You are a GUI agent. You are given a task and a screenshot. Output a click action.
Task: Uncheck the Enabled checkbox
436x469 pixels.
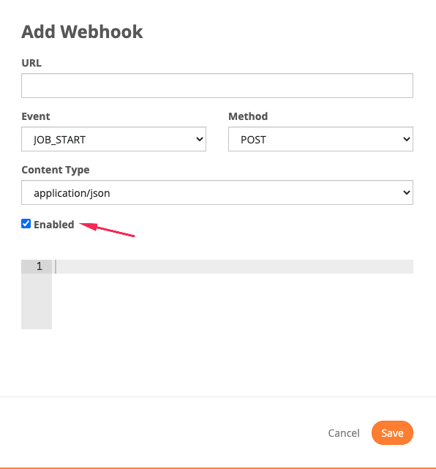tap(26, 223)
